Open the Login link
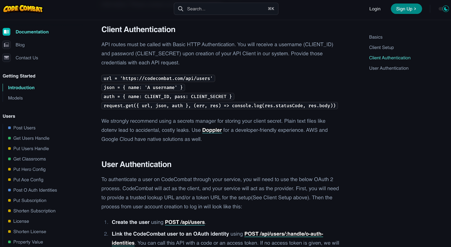The image size is (451, 247). 375,9
